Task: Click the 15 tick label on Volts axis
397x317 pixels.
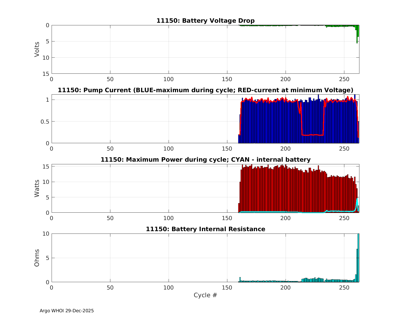Action: [46, 74]
